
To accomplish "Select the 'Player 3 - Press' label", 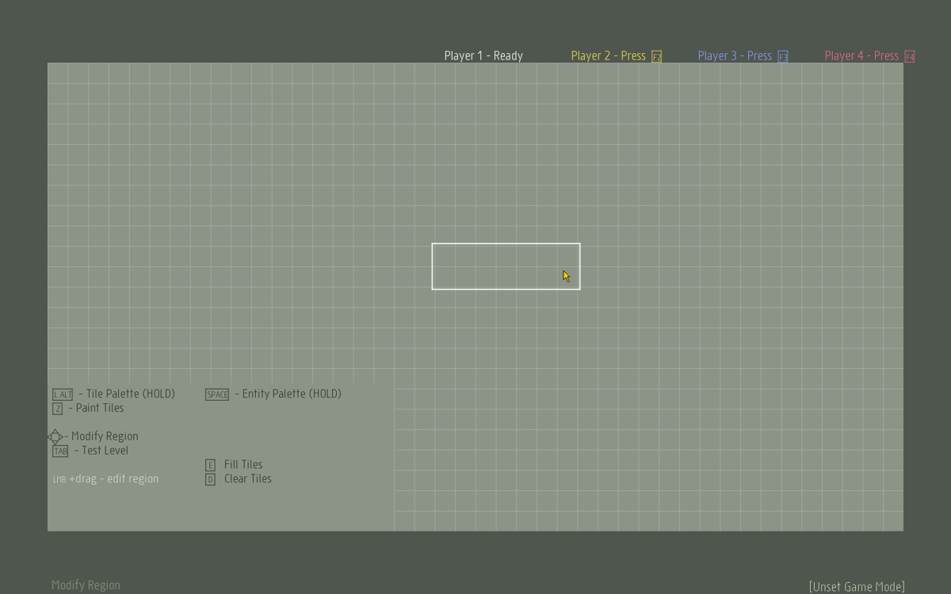I will coord(735,55).
